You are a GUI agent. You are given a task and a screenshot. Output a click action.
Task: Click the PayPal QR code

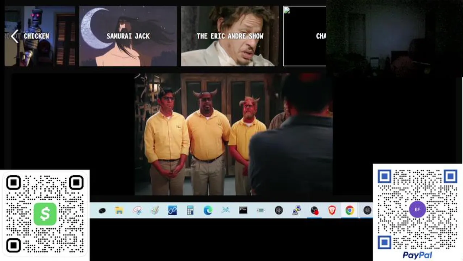point(417,210)
